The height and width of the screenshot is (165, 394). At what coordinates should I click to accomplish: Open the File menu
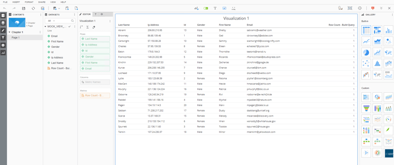[x=5, y=2]
